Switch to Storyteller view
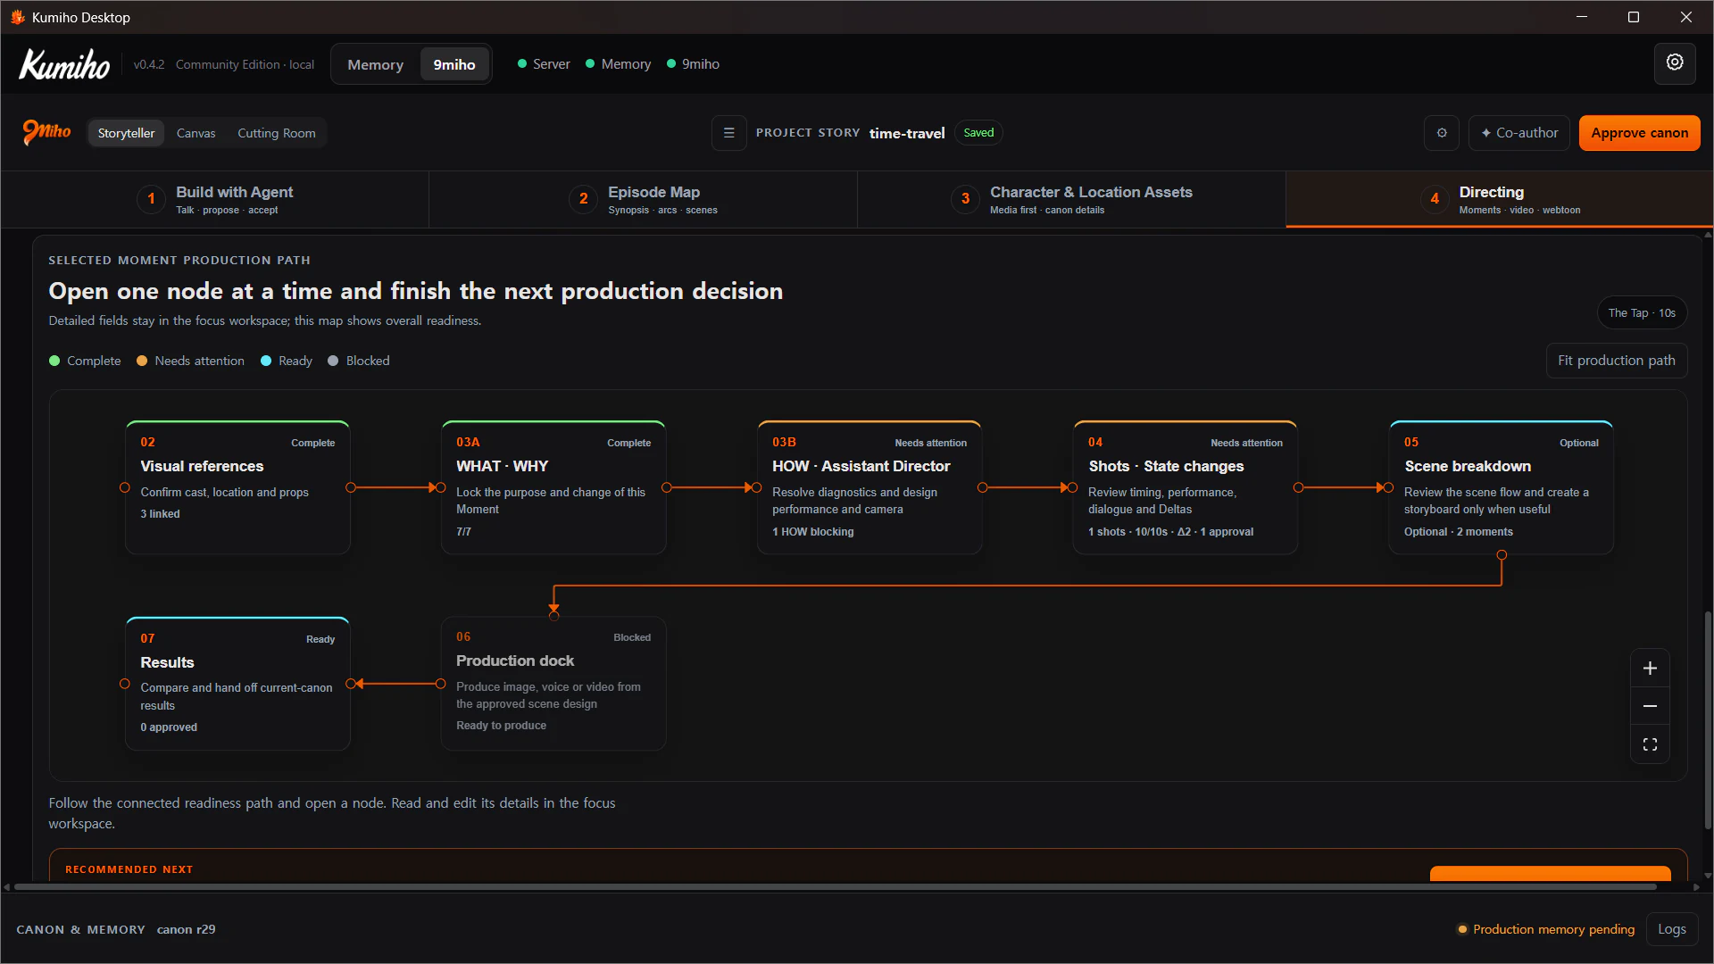 (x=126, y=133)
